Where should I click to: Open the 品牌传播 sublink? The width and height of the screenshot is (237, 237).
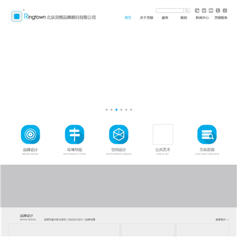pos(90,219)
